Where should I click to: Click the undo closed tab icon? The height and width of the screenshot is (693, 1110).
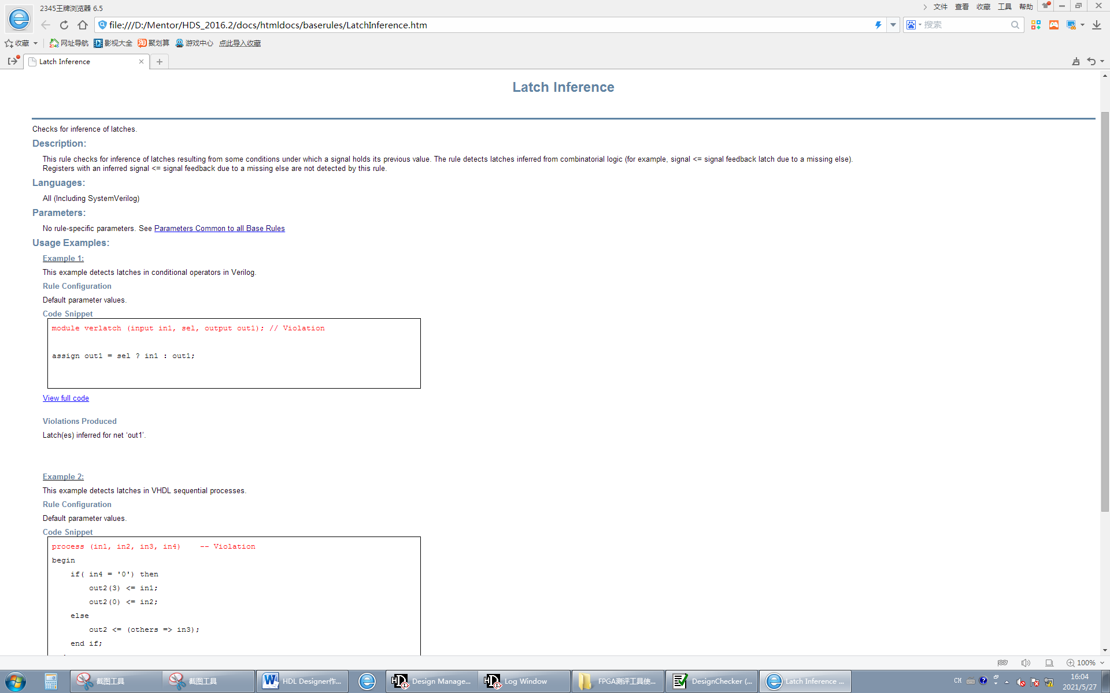click(x=1091, y=61)
